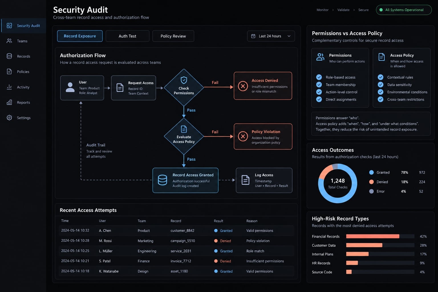Image resolution: width=438 pixels, height=292 pixels.
Task: Switch to the Auth Test tab
Action: (127, 36)
